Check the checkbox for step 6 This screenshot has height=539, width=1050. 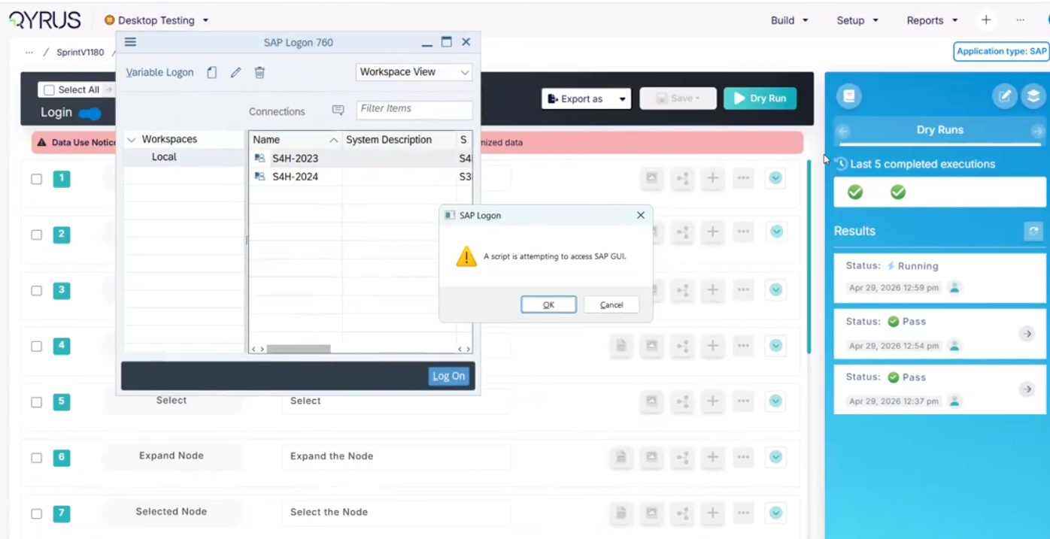point(36,458)
